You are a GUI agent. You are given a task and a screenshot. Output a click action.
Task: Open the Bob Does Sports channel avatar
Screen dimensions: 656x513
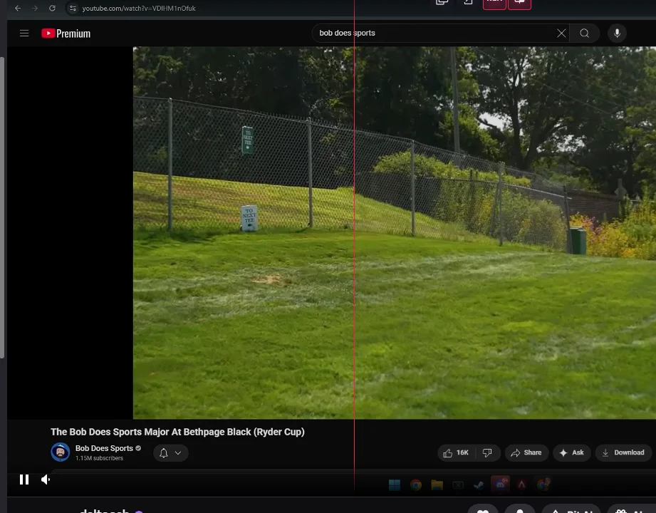pyautogui.click(x=61, y=452)
